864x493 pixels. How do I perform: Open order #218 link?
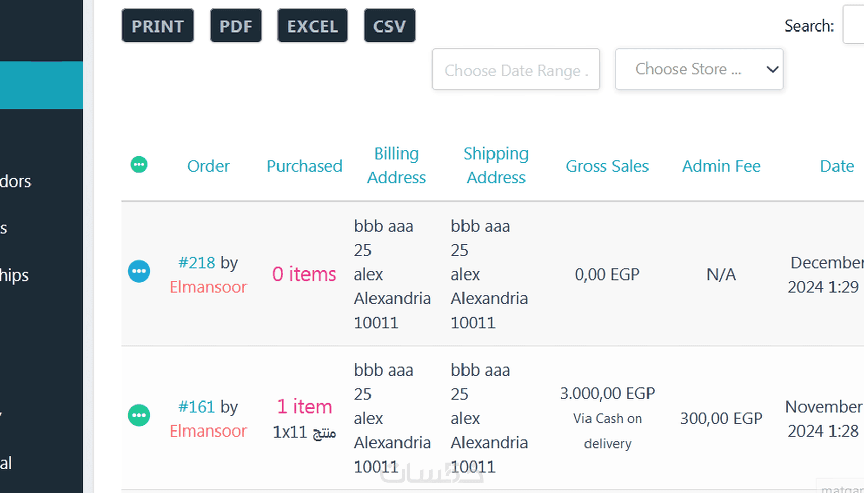click(197, 263)
